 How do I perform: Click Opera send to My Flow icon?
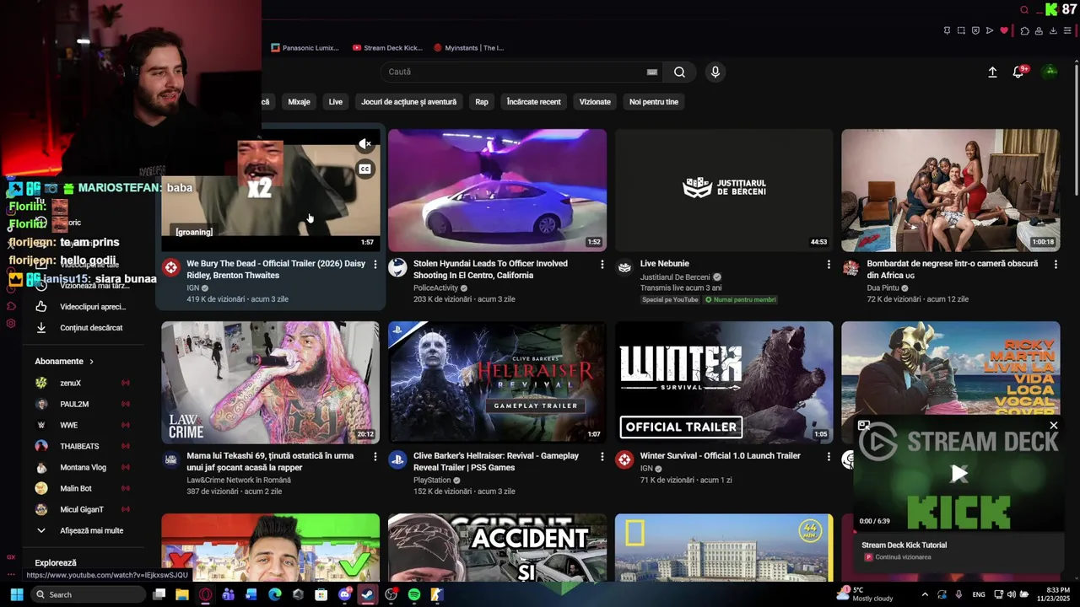(x=990, y=31)
